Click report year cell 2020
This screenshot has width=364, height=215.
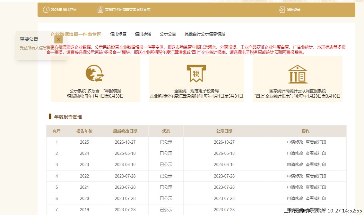[84, 198]
